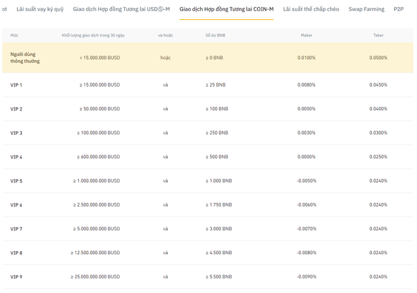Viewport: 417px width, 293px height.
Task: Click the ≥ 1.000.000.000 BUSD volume cell
Action: pos(97,181)
